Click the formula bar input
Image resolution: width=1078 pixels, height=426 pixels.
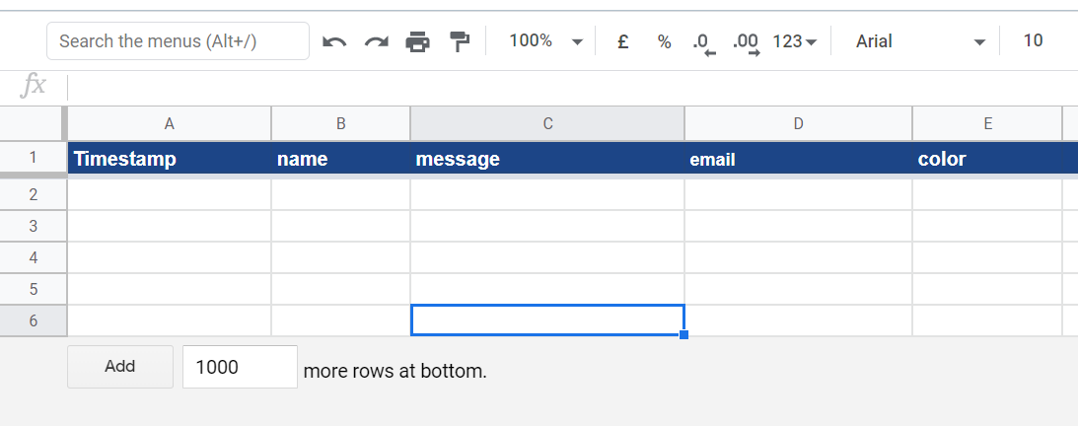point(572,87)
